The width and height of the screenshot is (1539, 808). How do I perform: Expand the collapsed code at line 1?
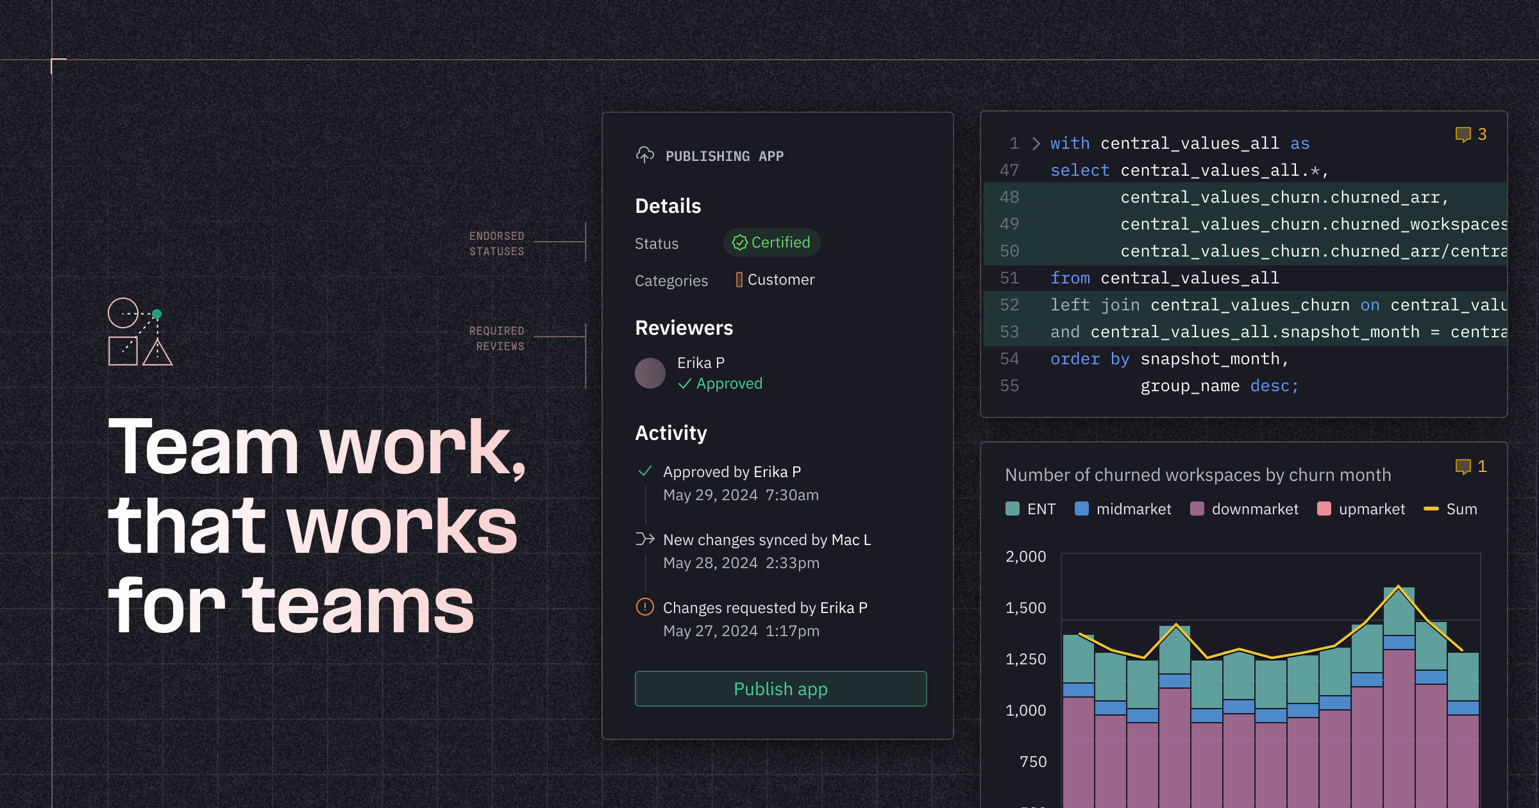(x=1036, y=144)
